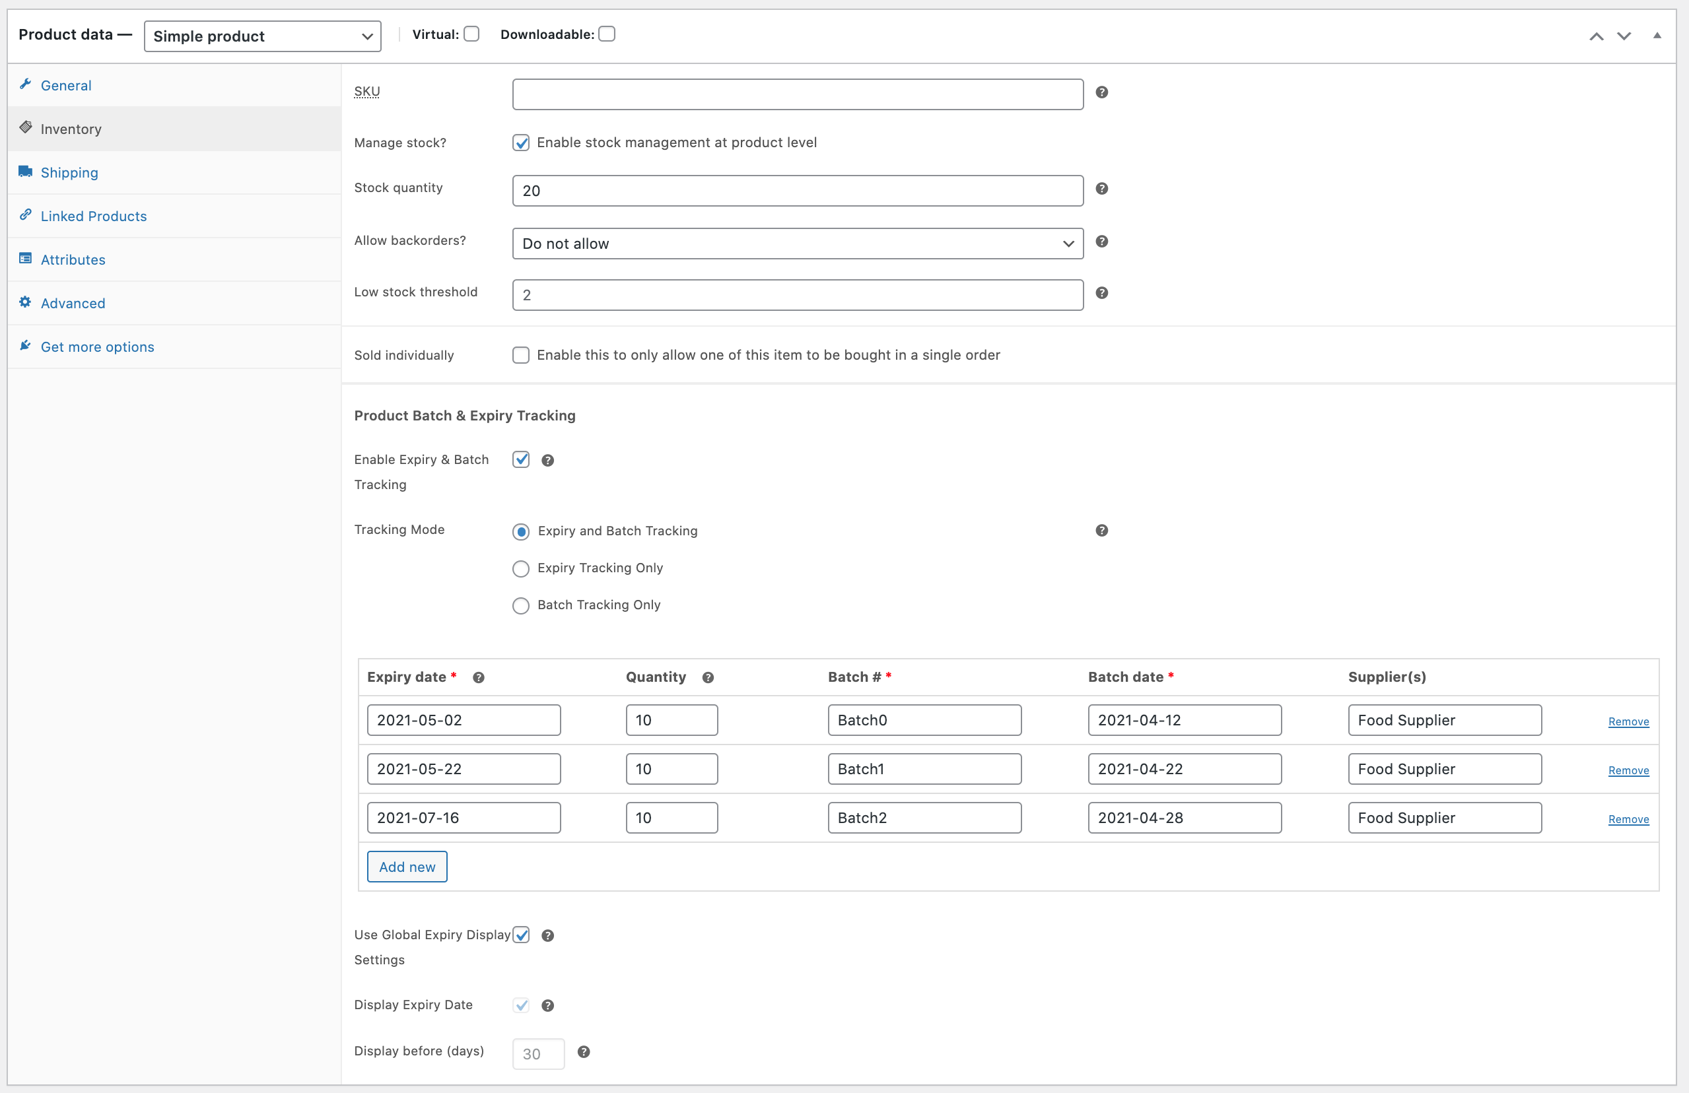The image size is (1689, 1093).
Task: Enable the Virtual product checkbox
Action: click(472, 34)
